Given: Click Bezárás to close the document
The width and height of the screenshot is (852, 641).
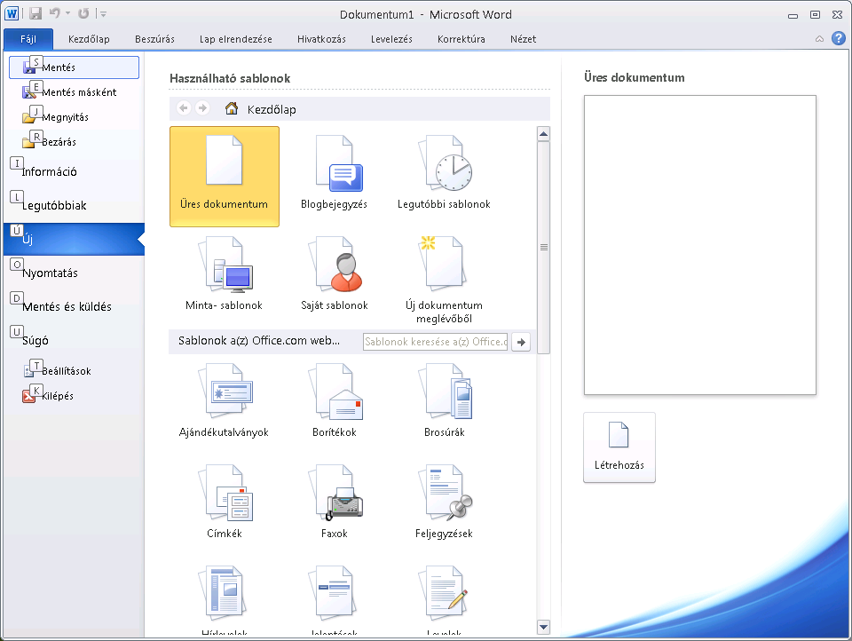Looking at the screenshot, I should click(x=74, y=142).
